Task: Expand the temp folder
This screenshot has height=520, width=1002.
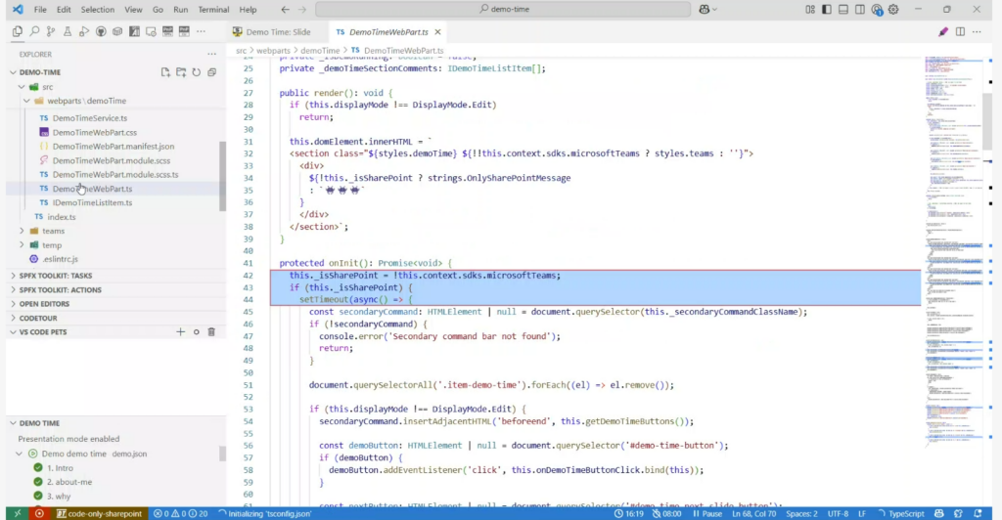Action: pos(22,245)
